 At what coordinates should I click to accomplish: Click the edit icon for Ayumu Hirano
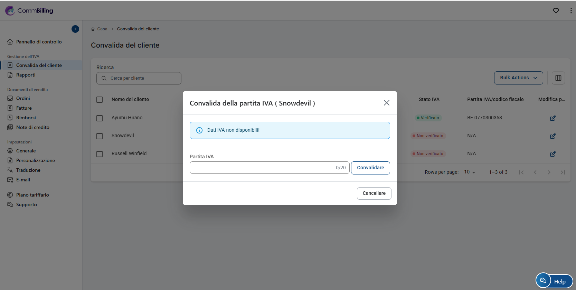click(553, 118)
